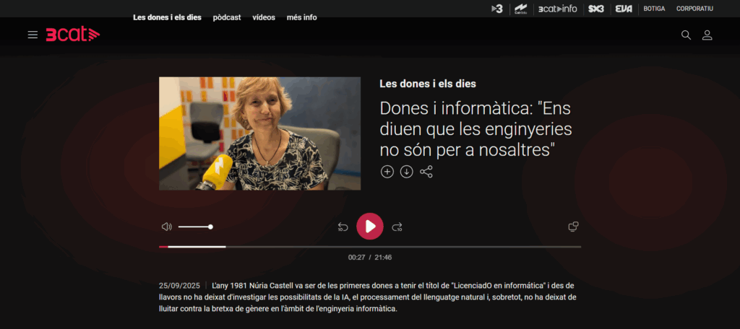Open the search icon
Viewport: 740px width, 329px height.
(686, 35)
